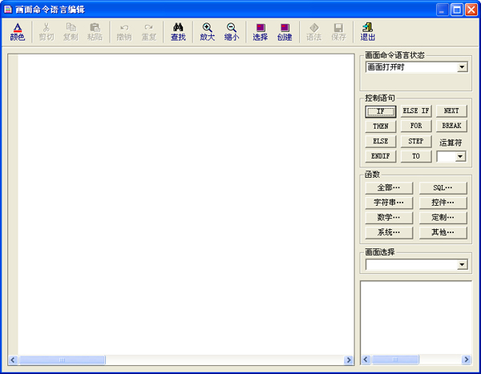Open the 颜色 color tool

pos(18,32)
